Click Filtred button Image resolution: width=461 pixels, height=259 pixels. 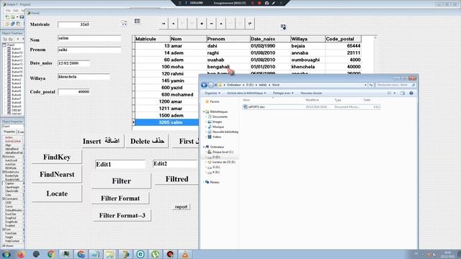coord(176,179)
